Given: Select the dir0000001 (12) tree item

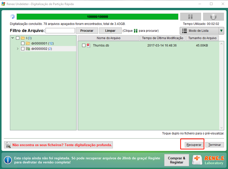Looking at the screenshot, I should tap(42, 43).
